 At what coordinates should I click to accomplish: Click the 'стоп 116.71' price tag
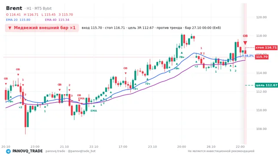(x=266, y=48)
